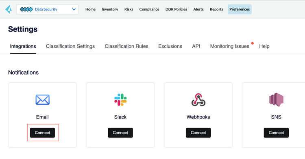
Task: Click the Slack logo icon
Action: [120, 100]
